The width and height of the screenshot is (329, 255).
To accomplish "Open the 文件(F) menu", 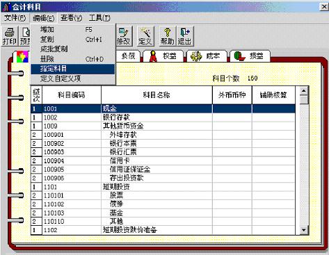I will (15, 18).
